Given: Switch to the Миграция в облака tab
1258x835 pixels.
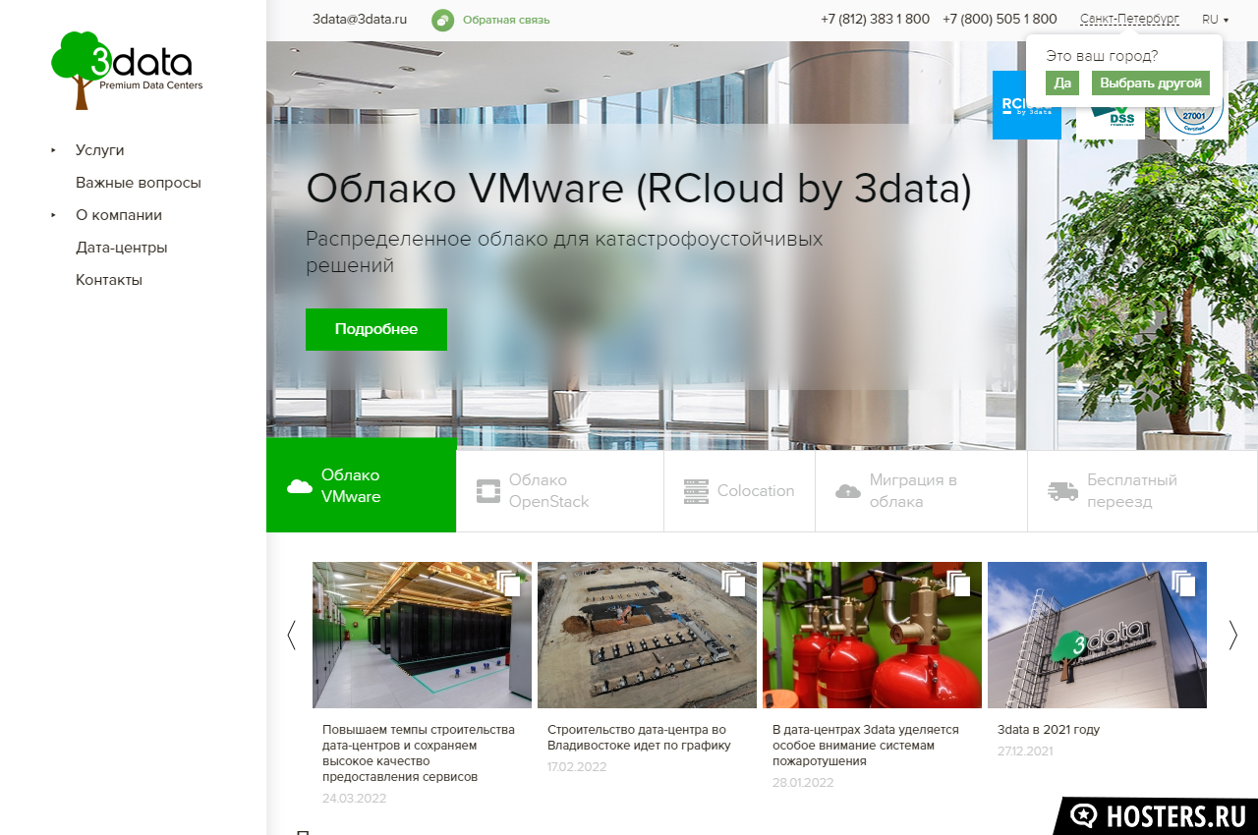Looking at the screenshot, I should [922, 491].
